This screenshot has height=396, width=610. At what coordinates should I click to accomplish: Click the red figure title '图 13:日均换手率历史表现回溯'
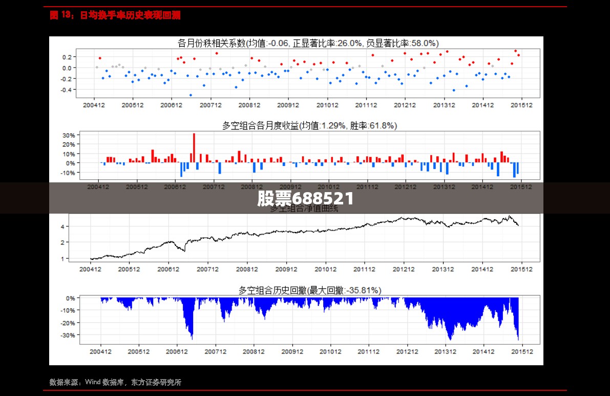point(115,15)
